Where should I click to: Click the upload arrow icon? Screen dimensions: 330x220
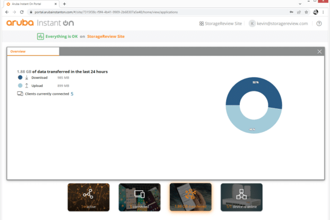(27, 86)
